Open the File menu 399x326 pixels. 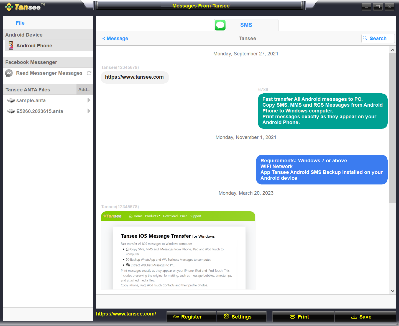click(20, 23)
